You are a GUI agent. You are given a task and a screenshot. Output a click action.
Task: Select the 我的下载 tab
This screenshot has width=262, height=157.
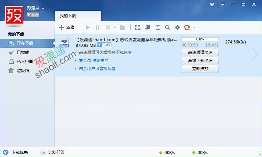78,16
